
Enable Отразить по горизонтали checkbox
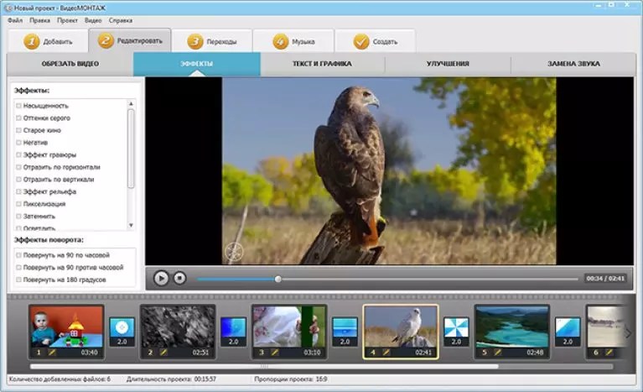pyautogui.click(x=18, y=168)
